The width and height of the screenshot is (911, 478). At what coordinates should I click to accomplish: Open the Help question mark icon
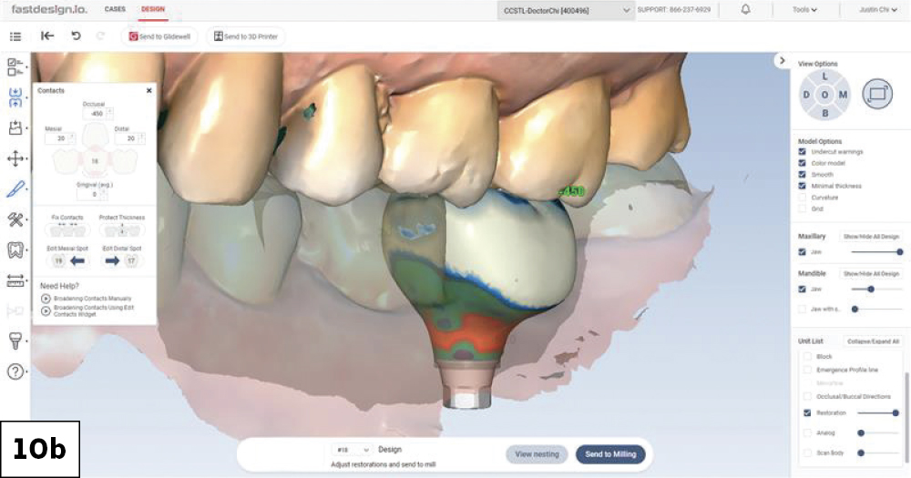[15, 371]
